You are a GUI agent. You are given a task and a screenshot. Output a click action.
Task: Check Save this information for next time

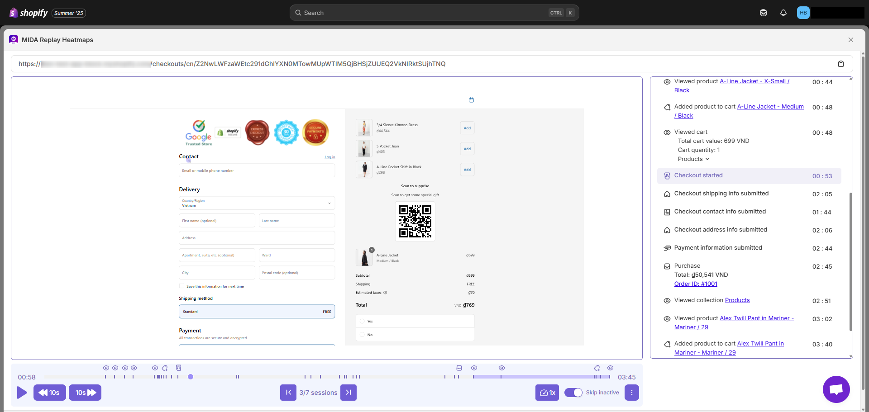pyautogui.click(x=182, y=286)
